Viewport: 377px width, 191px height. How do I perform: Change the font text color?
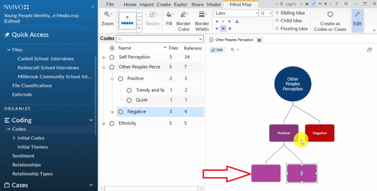[x=237, y=21]
